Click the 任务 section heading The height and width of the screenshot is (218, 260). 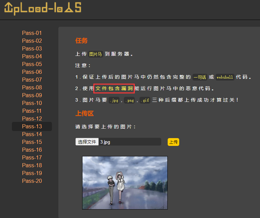(81, 41)
